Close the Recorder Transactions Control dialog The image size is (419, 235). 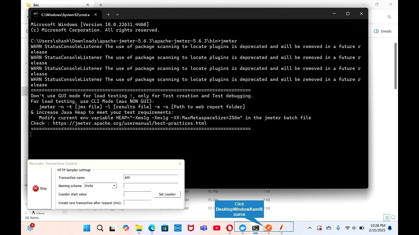(180, 164)
